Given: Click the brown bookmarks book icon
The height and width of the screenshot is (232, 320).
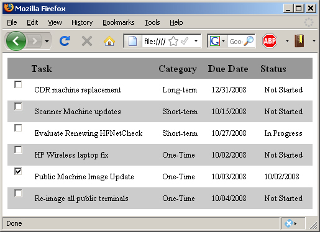Looking at the screenshot, I should 299,41.
